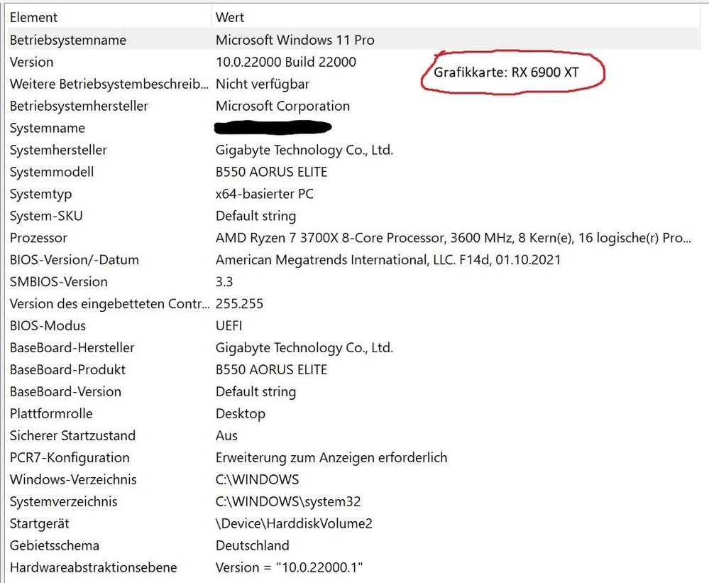Screen dimensions: 709x583
Task: Click value 'C:\WINDOWS\system32'
Action: tap(288, 501)
